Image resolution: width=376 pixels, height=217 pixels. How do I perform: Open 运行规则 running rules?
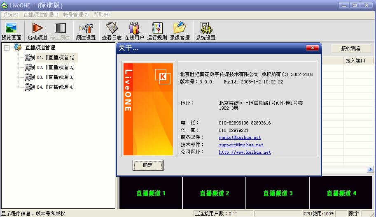(x=157, y=31)
